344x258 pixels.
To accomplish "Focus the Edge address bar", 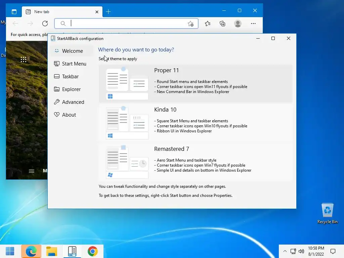I will point(126,24).
